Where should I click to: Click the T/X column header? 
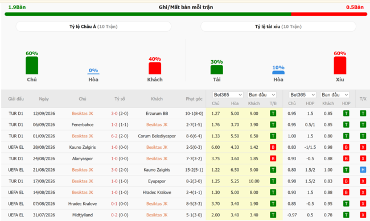point(363,99)
